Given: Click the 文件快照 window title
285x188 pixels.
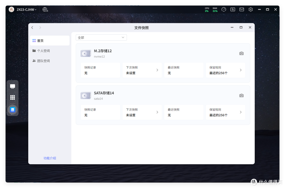Looking at the screenshot, I should 141,28.
